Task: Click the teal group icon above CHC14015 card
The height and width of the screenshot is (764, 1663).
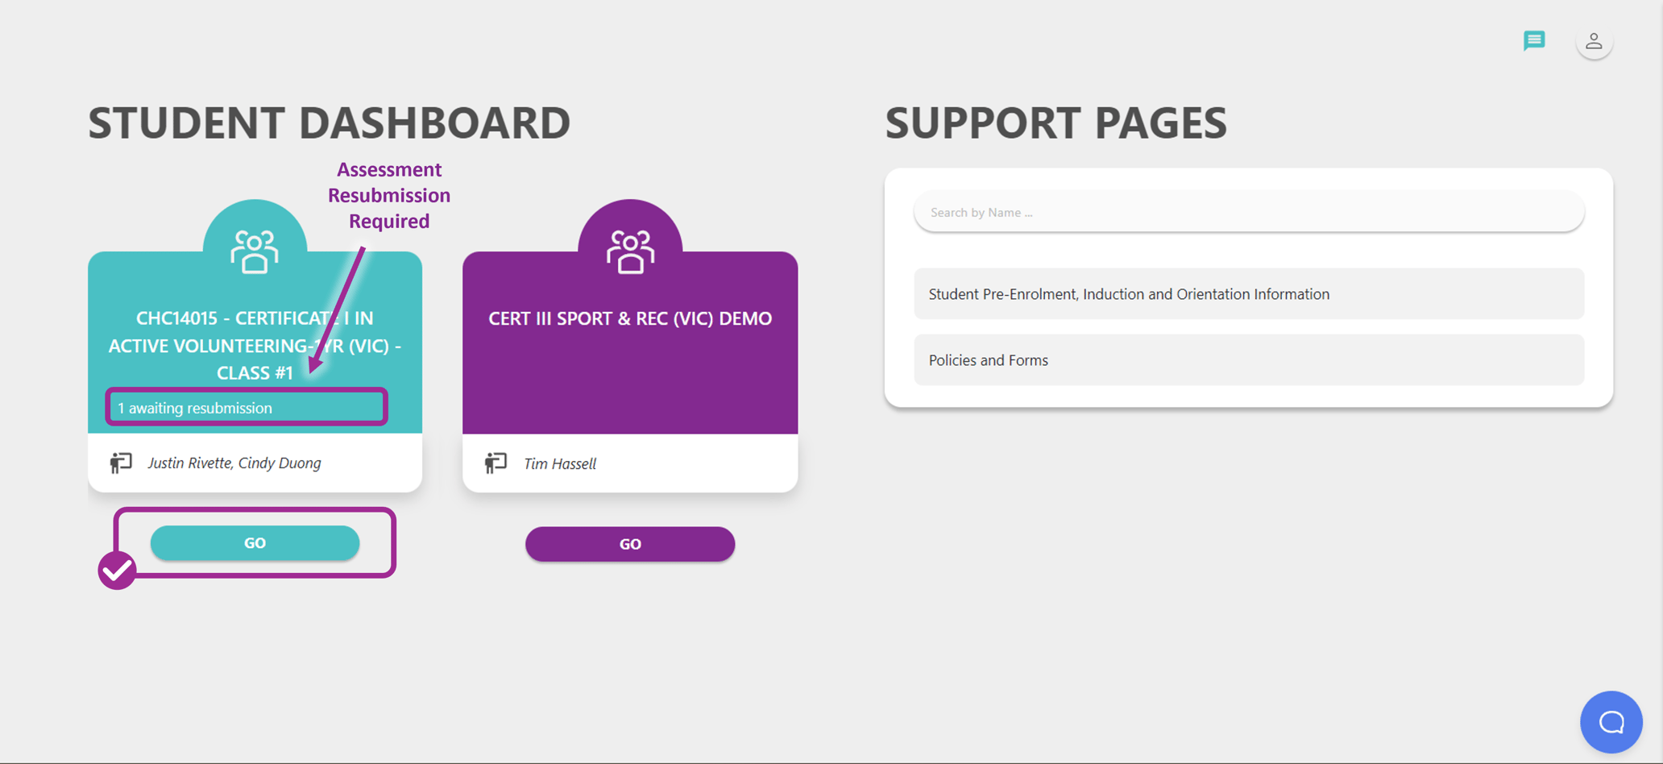Action: (255, 251)
